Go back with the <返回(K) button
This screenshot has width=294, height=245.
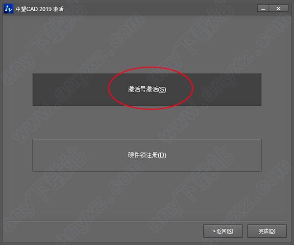click(x=223, y=231)
